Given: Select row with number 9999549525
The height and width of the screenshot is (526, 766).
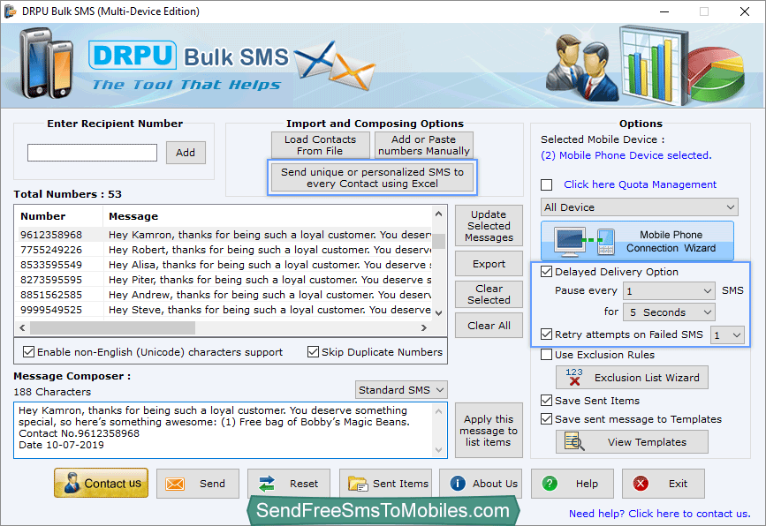Looking at the screenshot, I should [224, 310].
